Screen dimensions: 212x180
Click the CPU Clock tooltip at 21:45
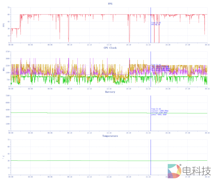(160, 68)
